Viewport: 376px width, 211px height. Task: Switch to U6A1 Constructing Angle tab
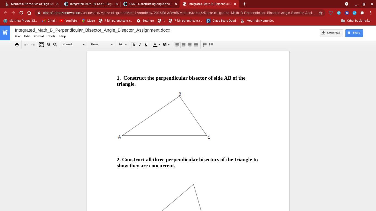click(x=150, y=4)
